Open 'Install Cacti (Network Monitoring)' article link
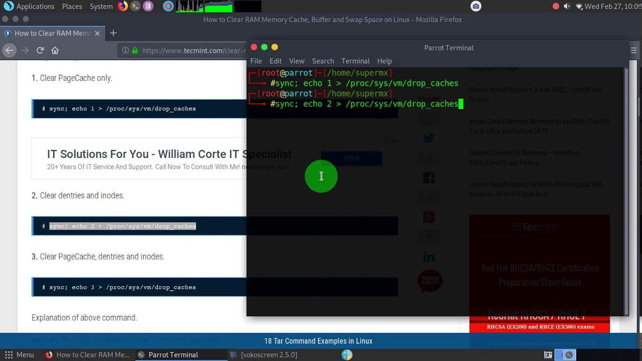 pos(539,126)
